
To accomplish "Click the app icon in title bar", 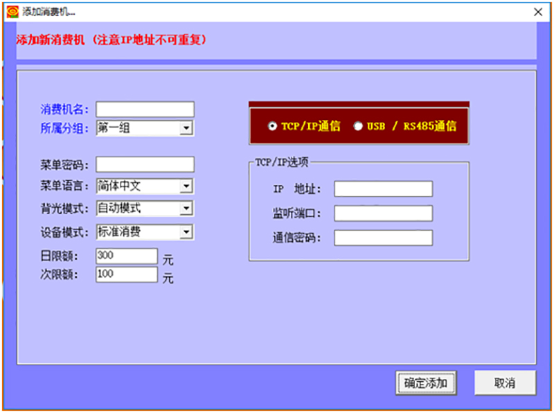I will (x=12, y=11).
